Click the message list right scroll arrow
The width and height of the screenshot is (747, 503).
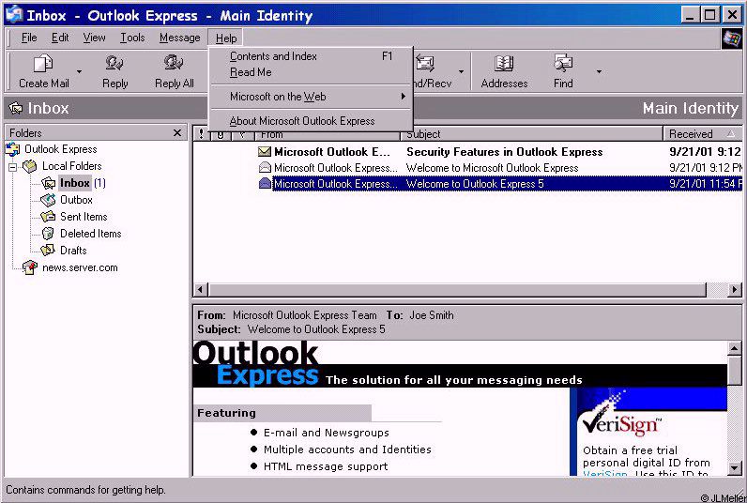[x=735, y=289]
